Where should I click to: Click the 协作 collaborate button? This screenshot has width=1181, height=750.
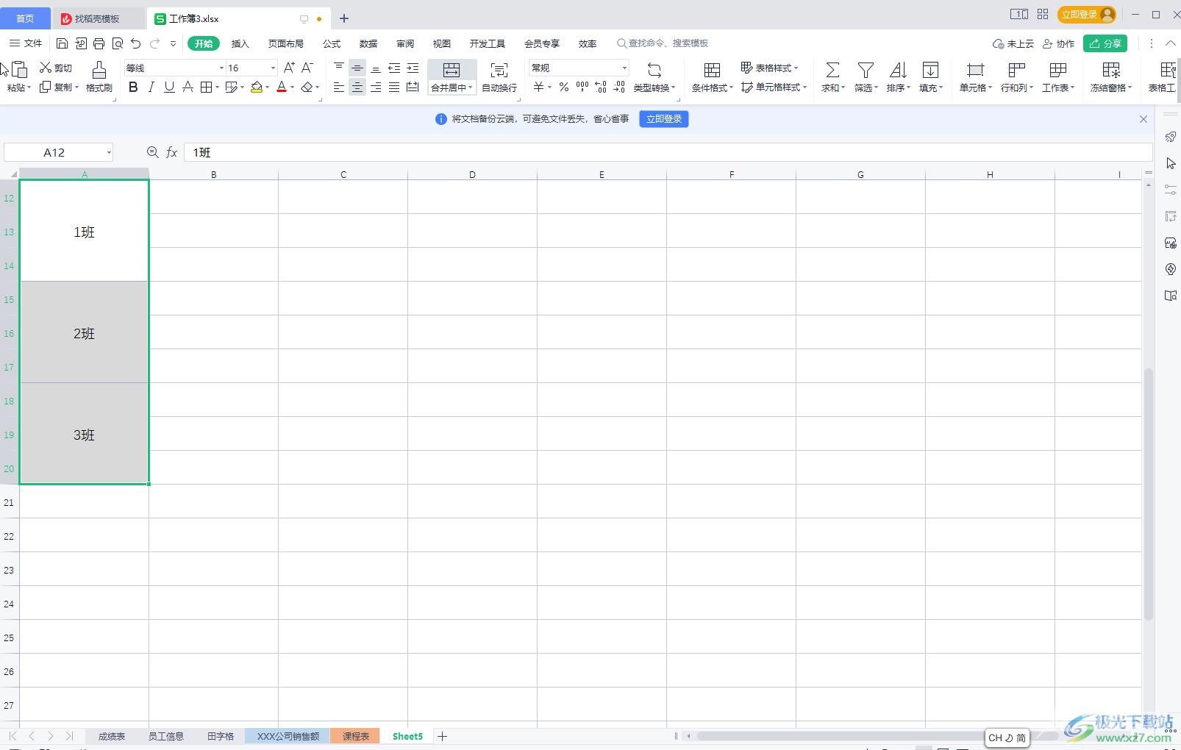click(x=1059, y=43)
